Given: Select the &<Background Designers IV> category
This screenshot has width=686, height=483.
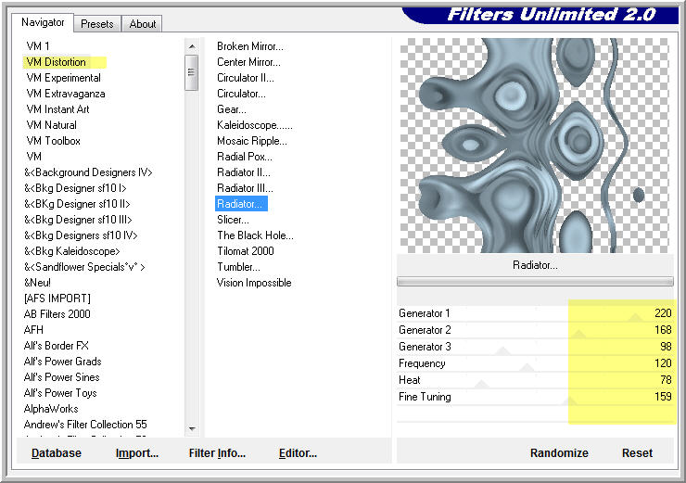Looking at the screenshot, I should tap(88, 172).
